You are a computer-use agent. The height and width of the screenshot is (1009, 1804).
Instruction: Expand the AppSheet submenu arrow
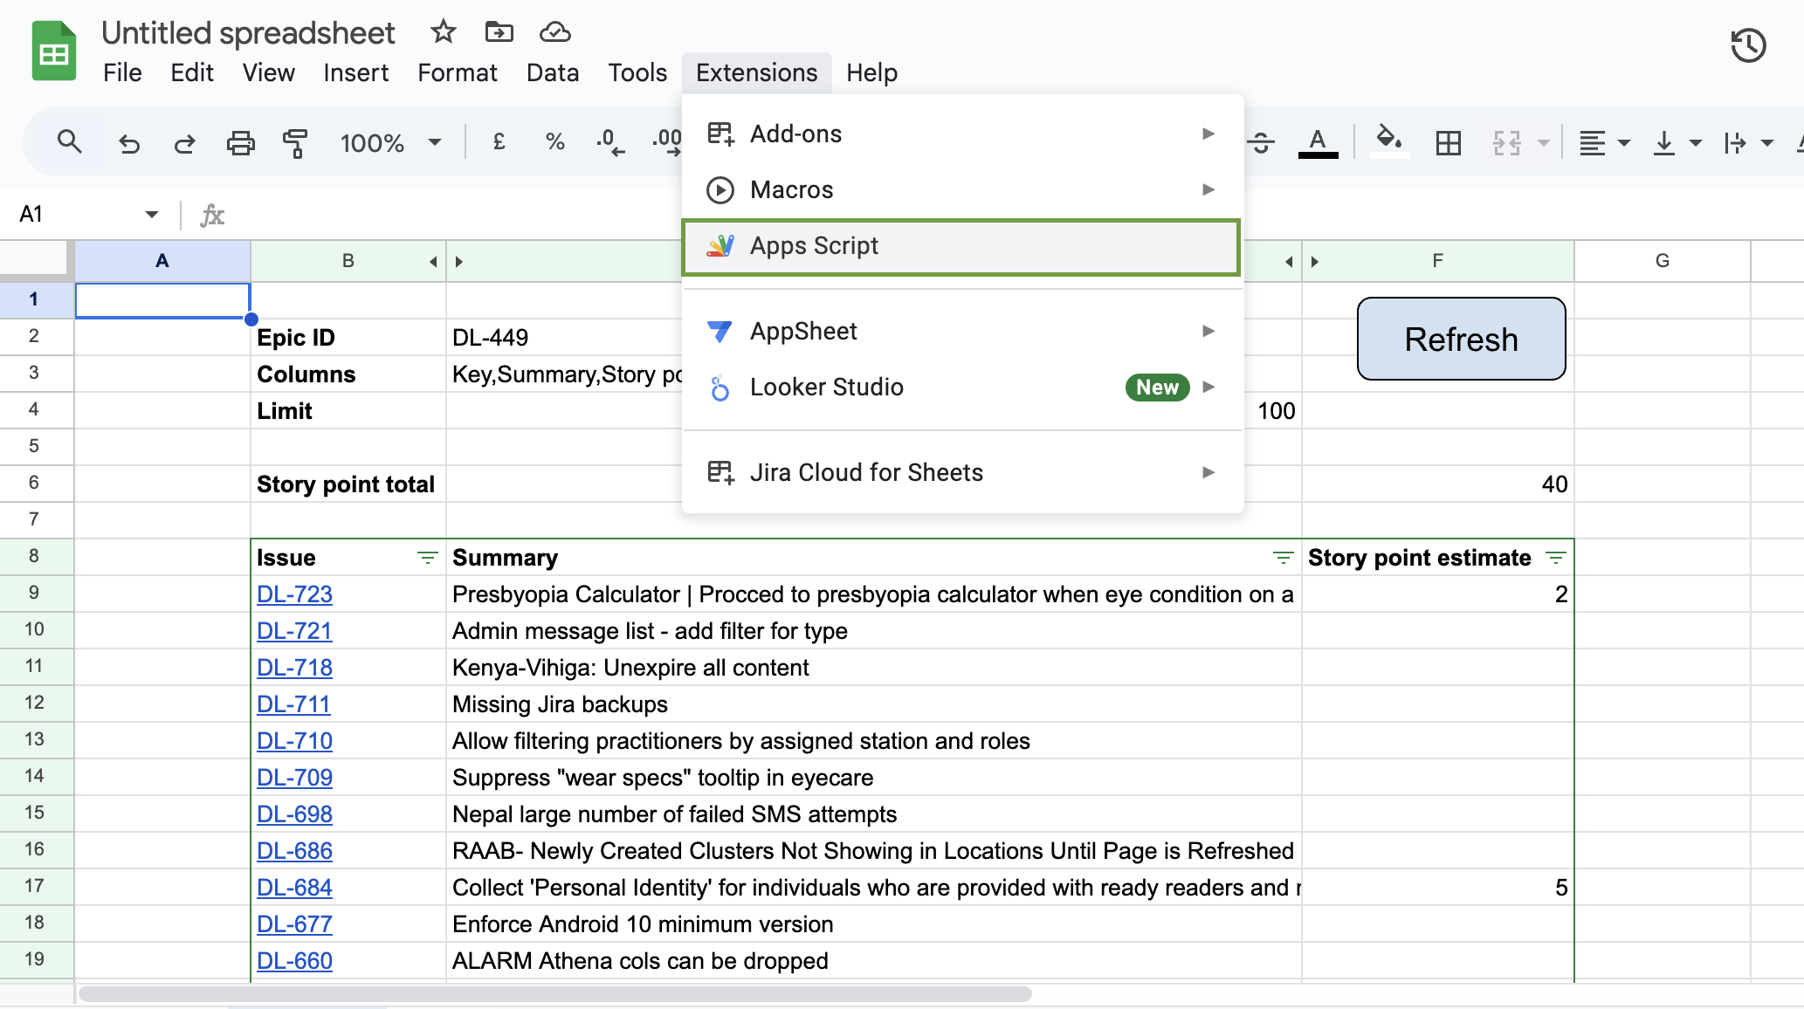pos(1208,331)
